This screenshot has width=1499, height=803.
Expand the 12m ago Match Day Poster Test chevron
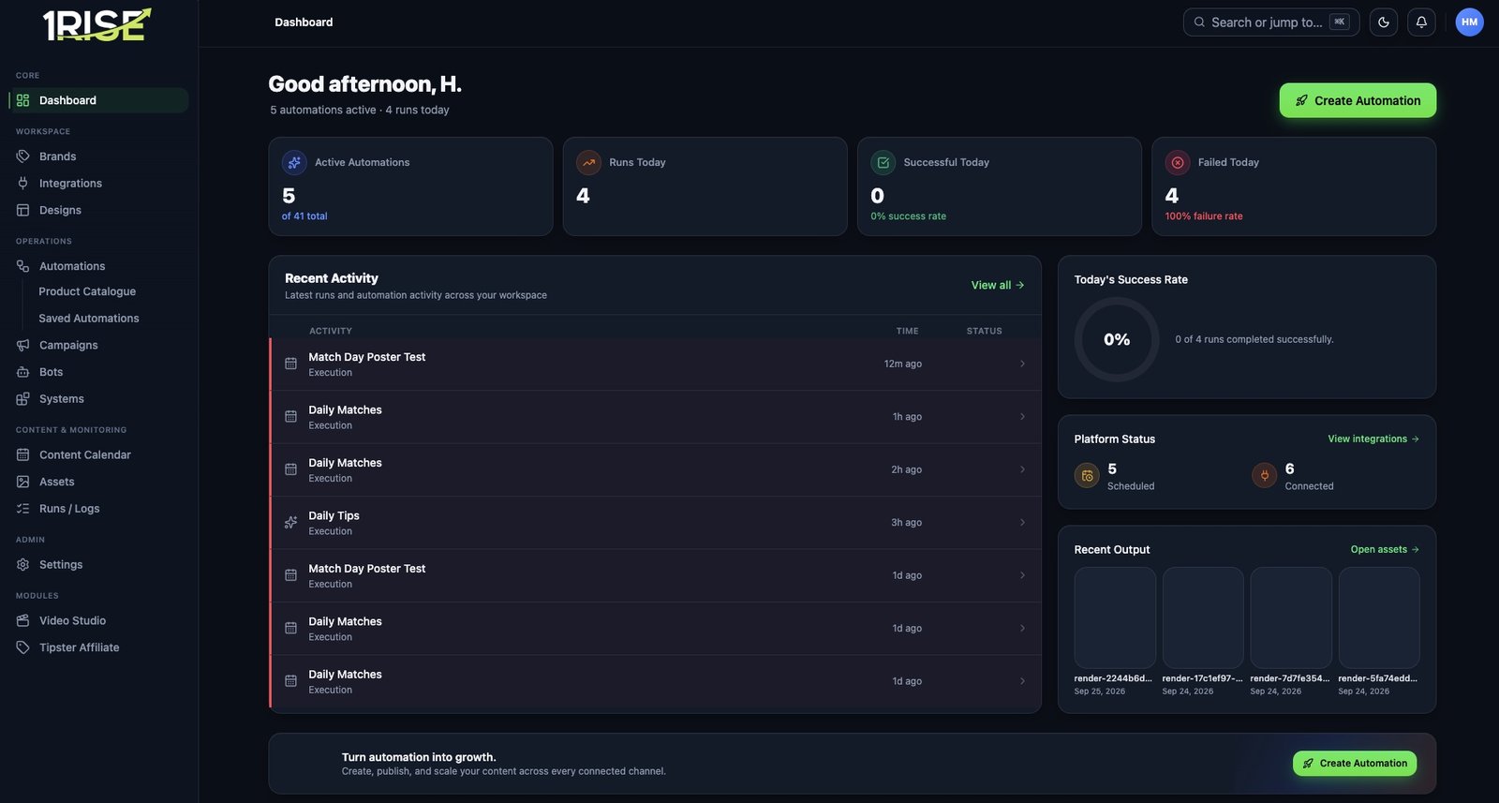click(1022, 364)
